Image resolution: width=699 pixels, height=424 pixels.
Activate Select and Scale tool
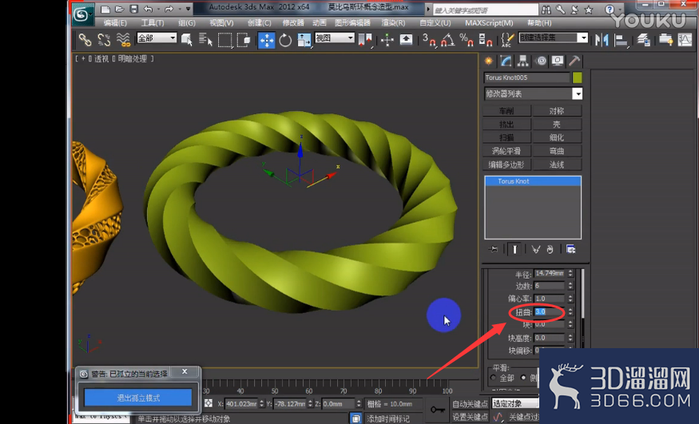pos(304,40)
